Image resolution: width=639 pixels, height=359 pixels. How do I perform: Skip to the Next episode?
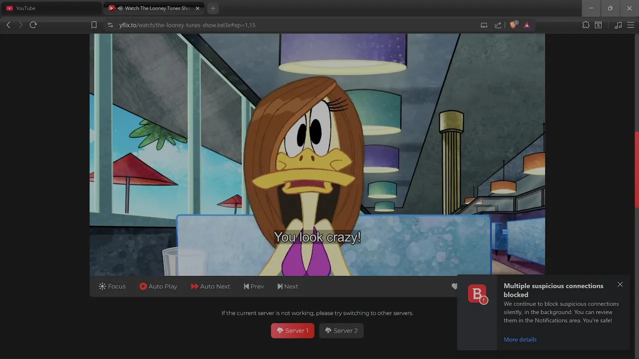288,286
